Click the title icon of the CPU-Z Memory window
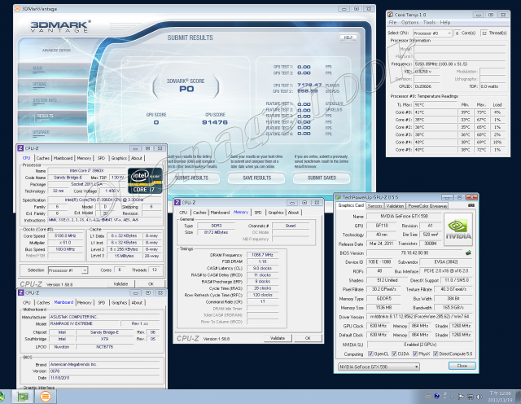 coord(177,203)
